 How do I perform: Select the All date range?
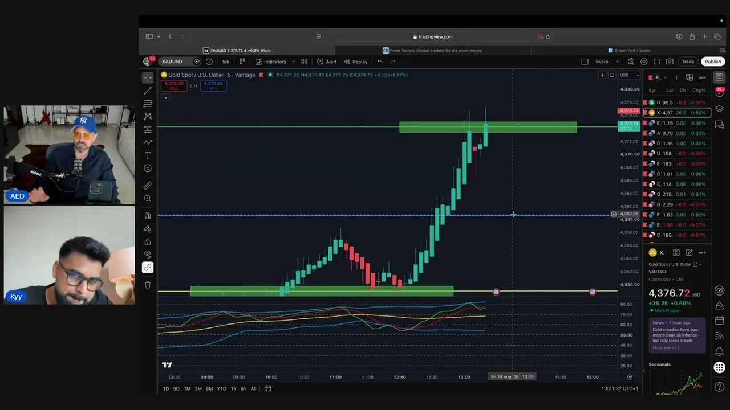[253, 389]
